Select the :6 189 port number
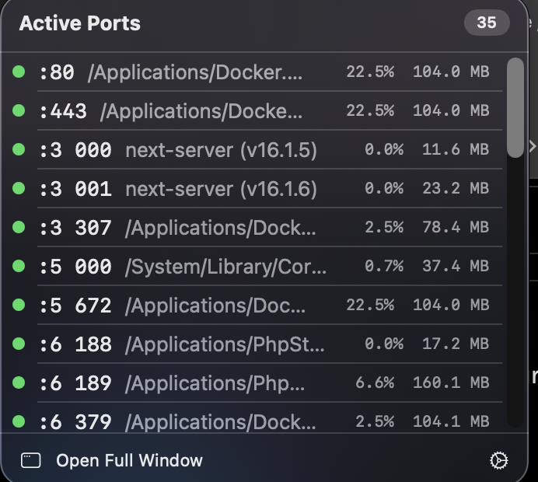 pyautogui.click(x=75, y=382)
